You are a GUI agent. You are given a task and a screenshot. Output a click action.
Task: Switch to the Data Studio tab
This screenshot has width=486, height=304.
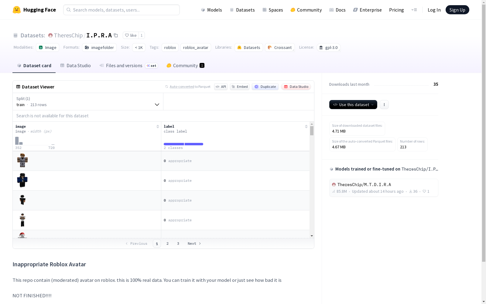tap(76, 66)
